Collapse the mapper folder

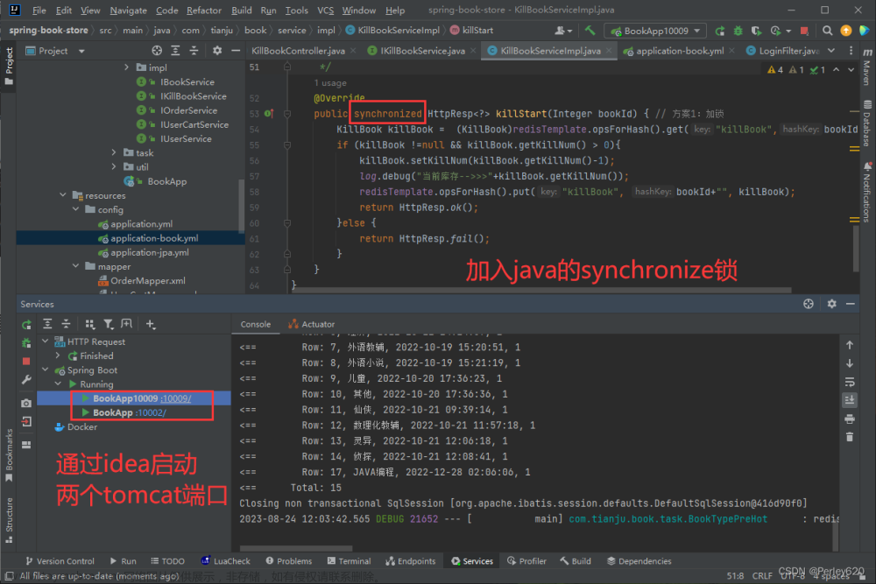75,266
